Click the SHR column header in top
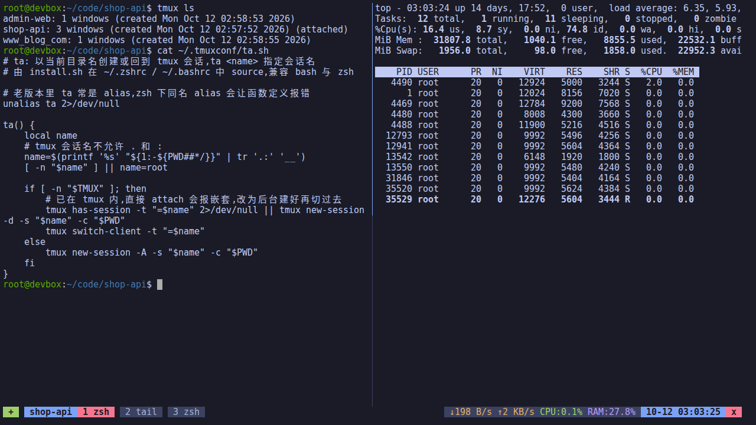Viewport: 756px width, 425px height. (611, 72)
